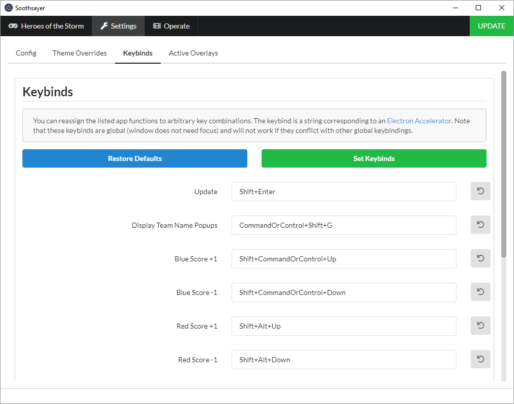
Task: Reset the Red Score +1 keybind
Action: (x=480, y=326)
